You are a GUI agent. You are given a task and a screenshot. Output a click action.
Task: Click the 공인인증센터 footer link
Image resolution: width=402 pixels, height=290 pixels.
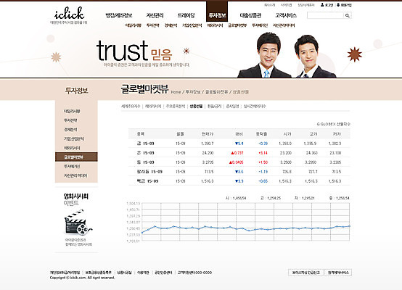163,273
